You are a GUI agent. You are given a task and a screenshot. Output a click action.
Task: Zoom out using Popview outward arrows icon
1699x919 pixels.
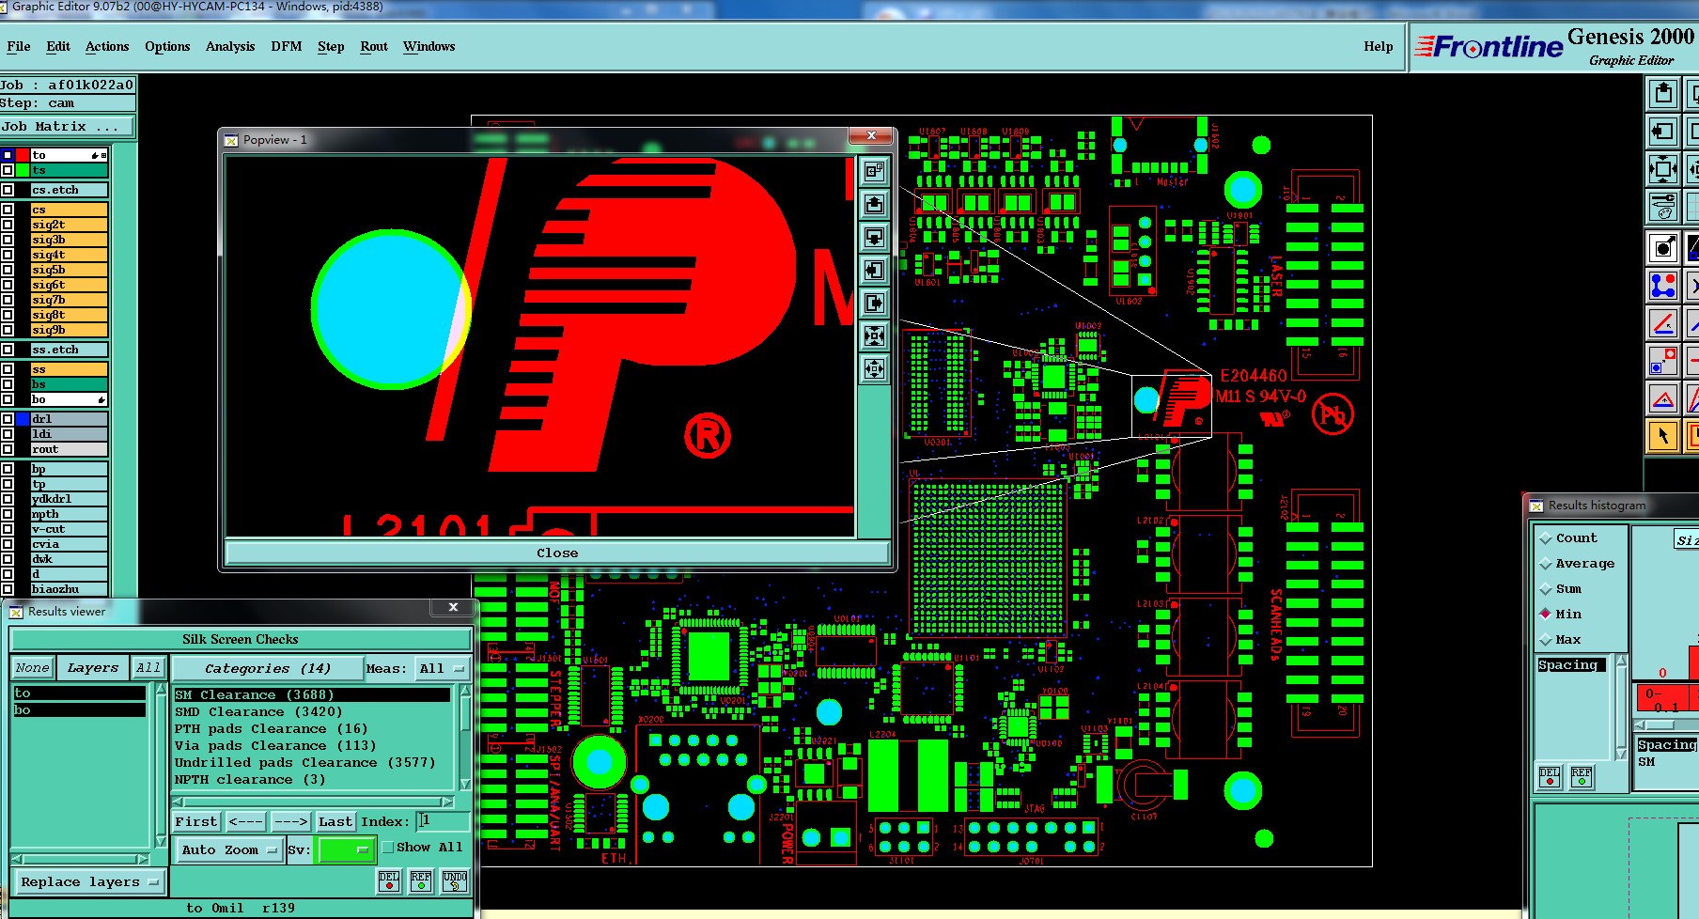[874, 368]
